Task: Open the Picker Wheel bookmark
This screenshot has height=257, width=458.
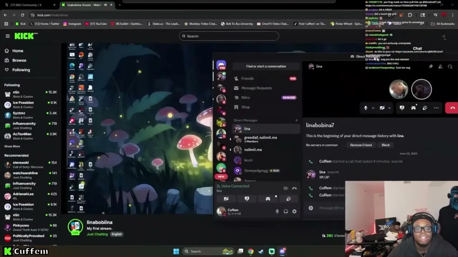Action: [x=347, y=24]
